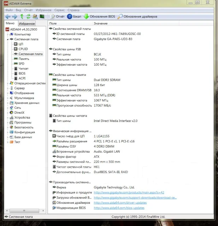218x226 pixels.
Task: Click the Бэкап toolbar button
Action: (74, 17)
